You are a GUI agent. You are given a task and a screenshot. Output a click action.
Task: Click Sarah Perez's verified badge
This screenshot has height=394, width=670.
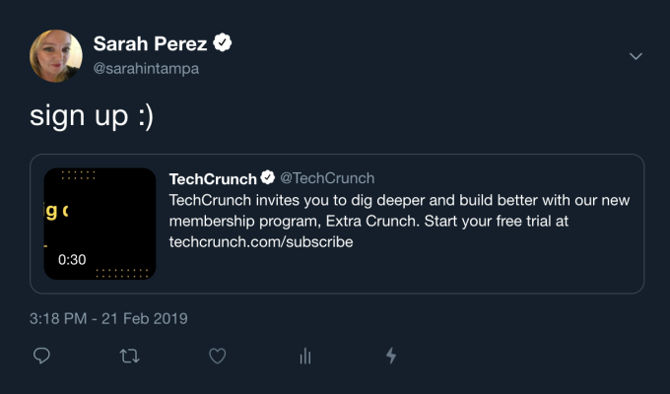224,43
